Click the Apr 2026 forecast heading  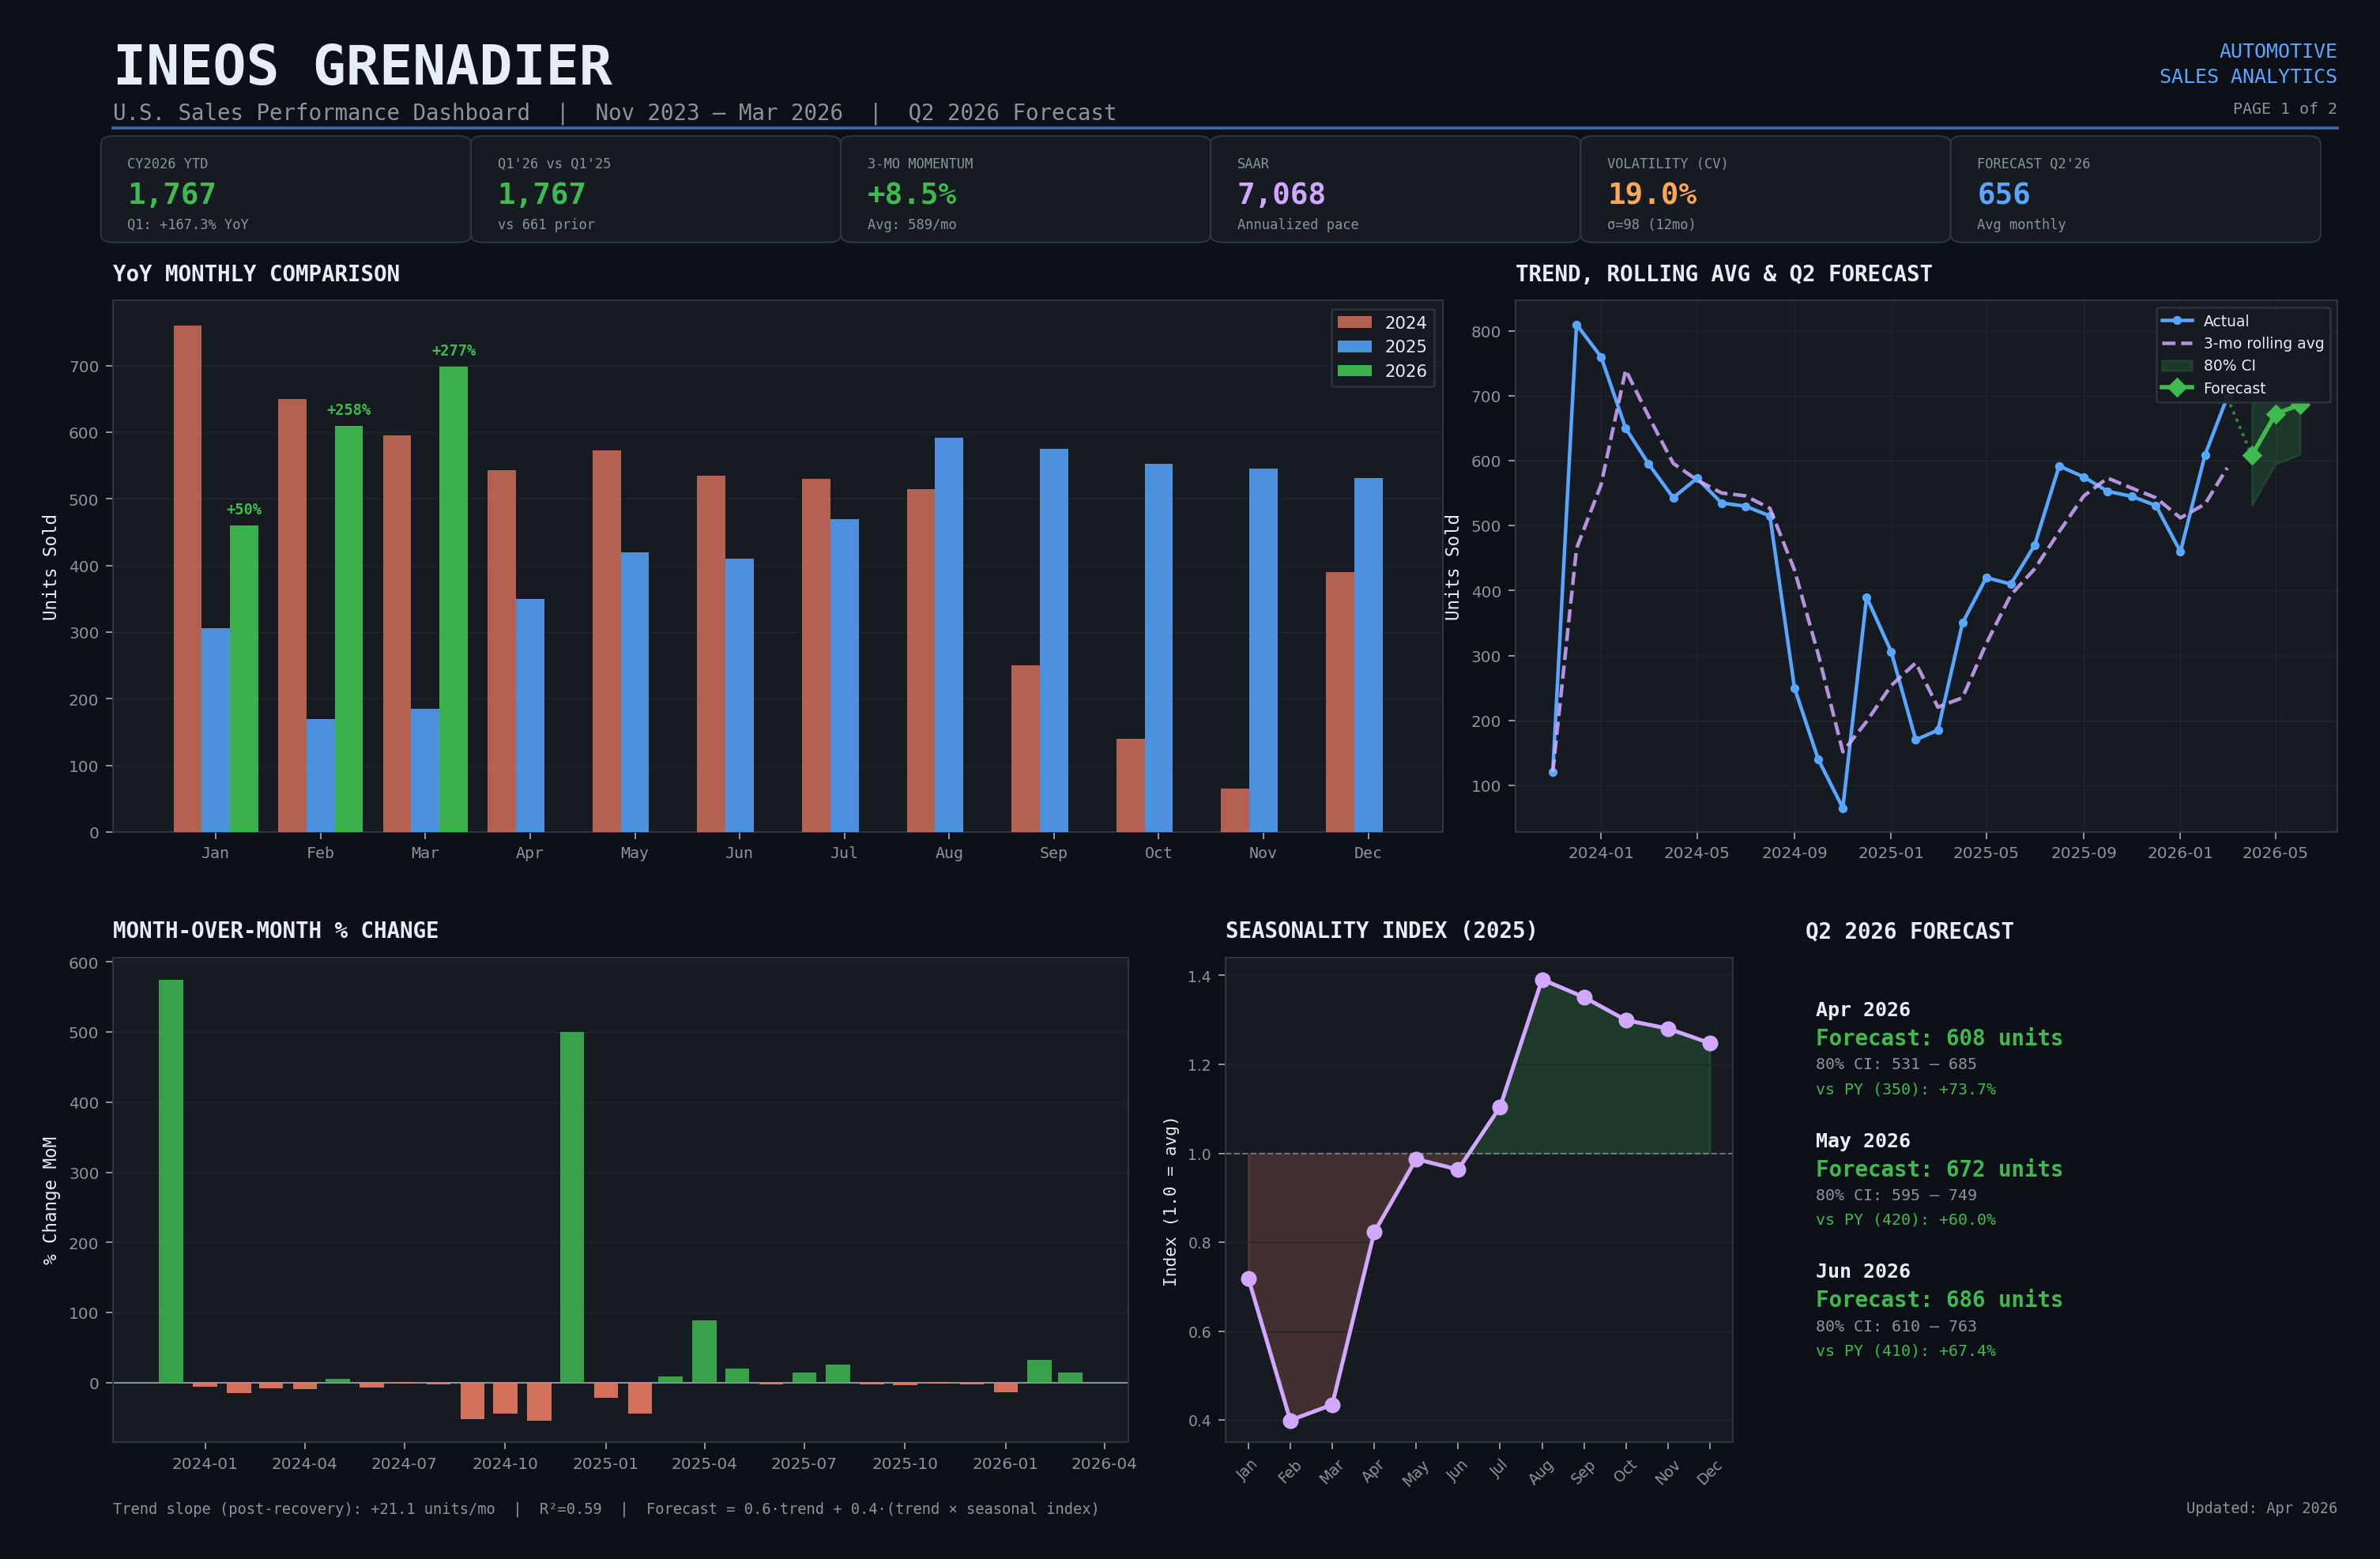pos(1863,1010)
